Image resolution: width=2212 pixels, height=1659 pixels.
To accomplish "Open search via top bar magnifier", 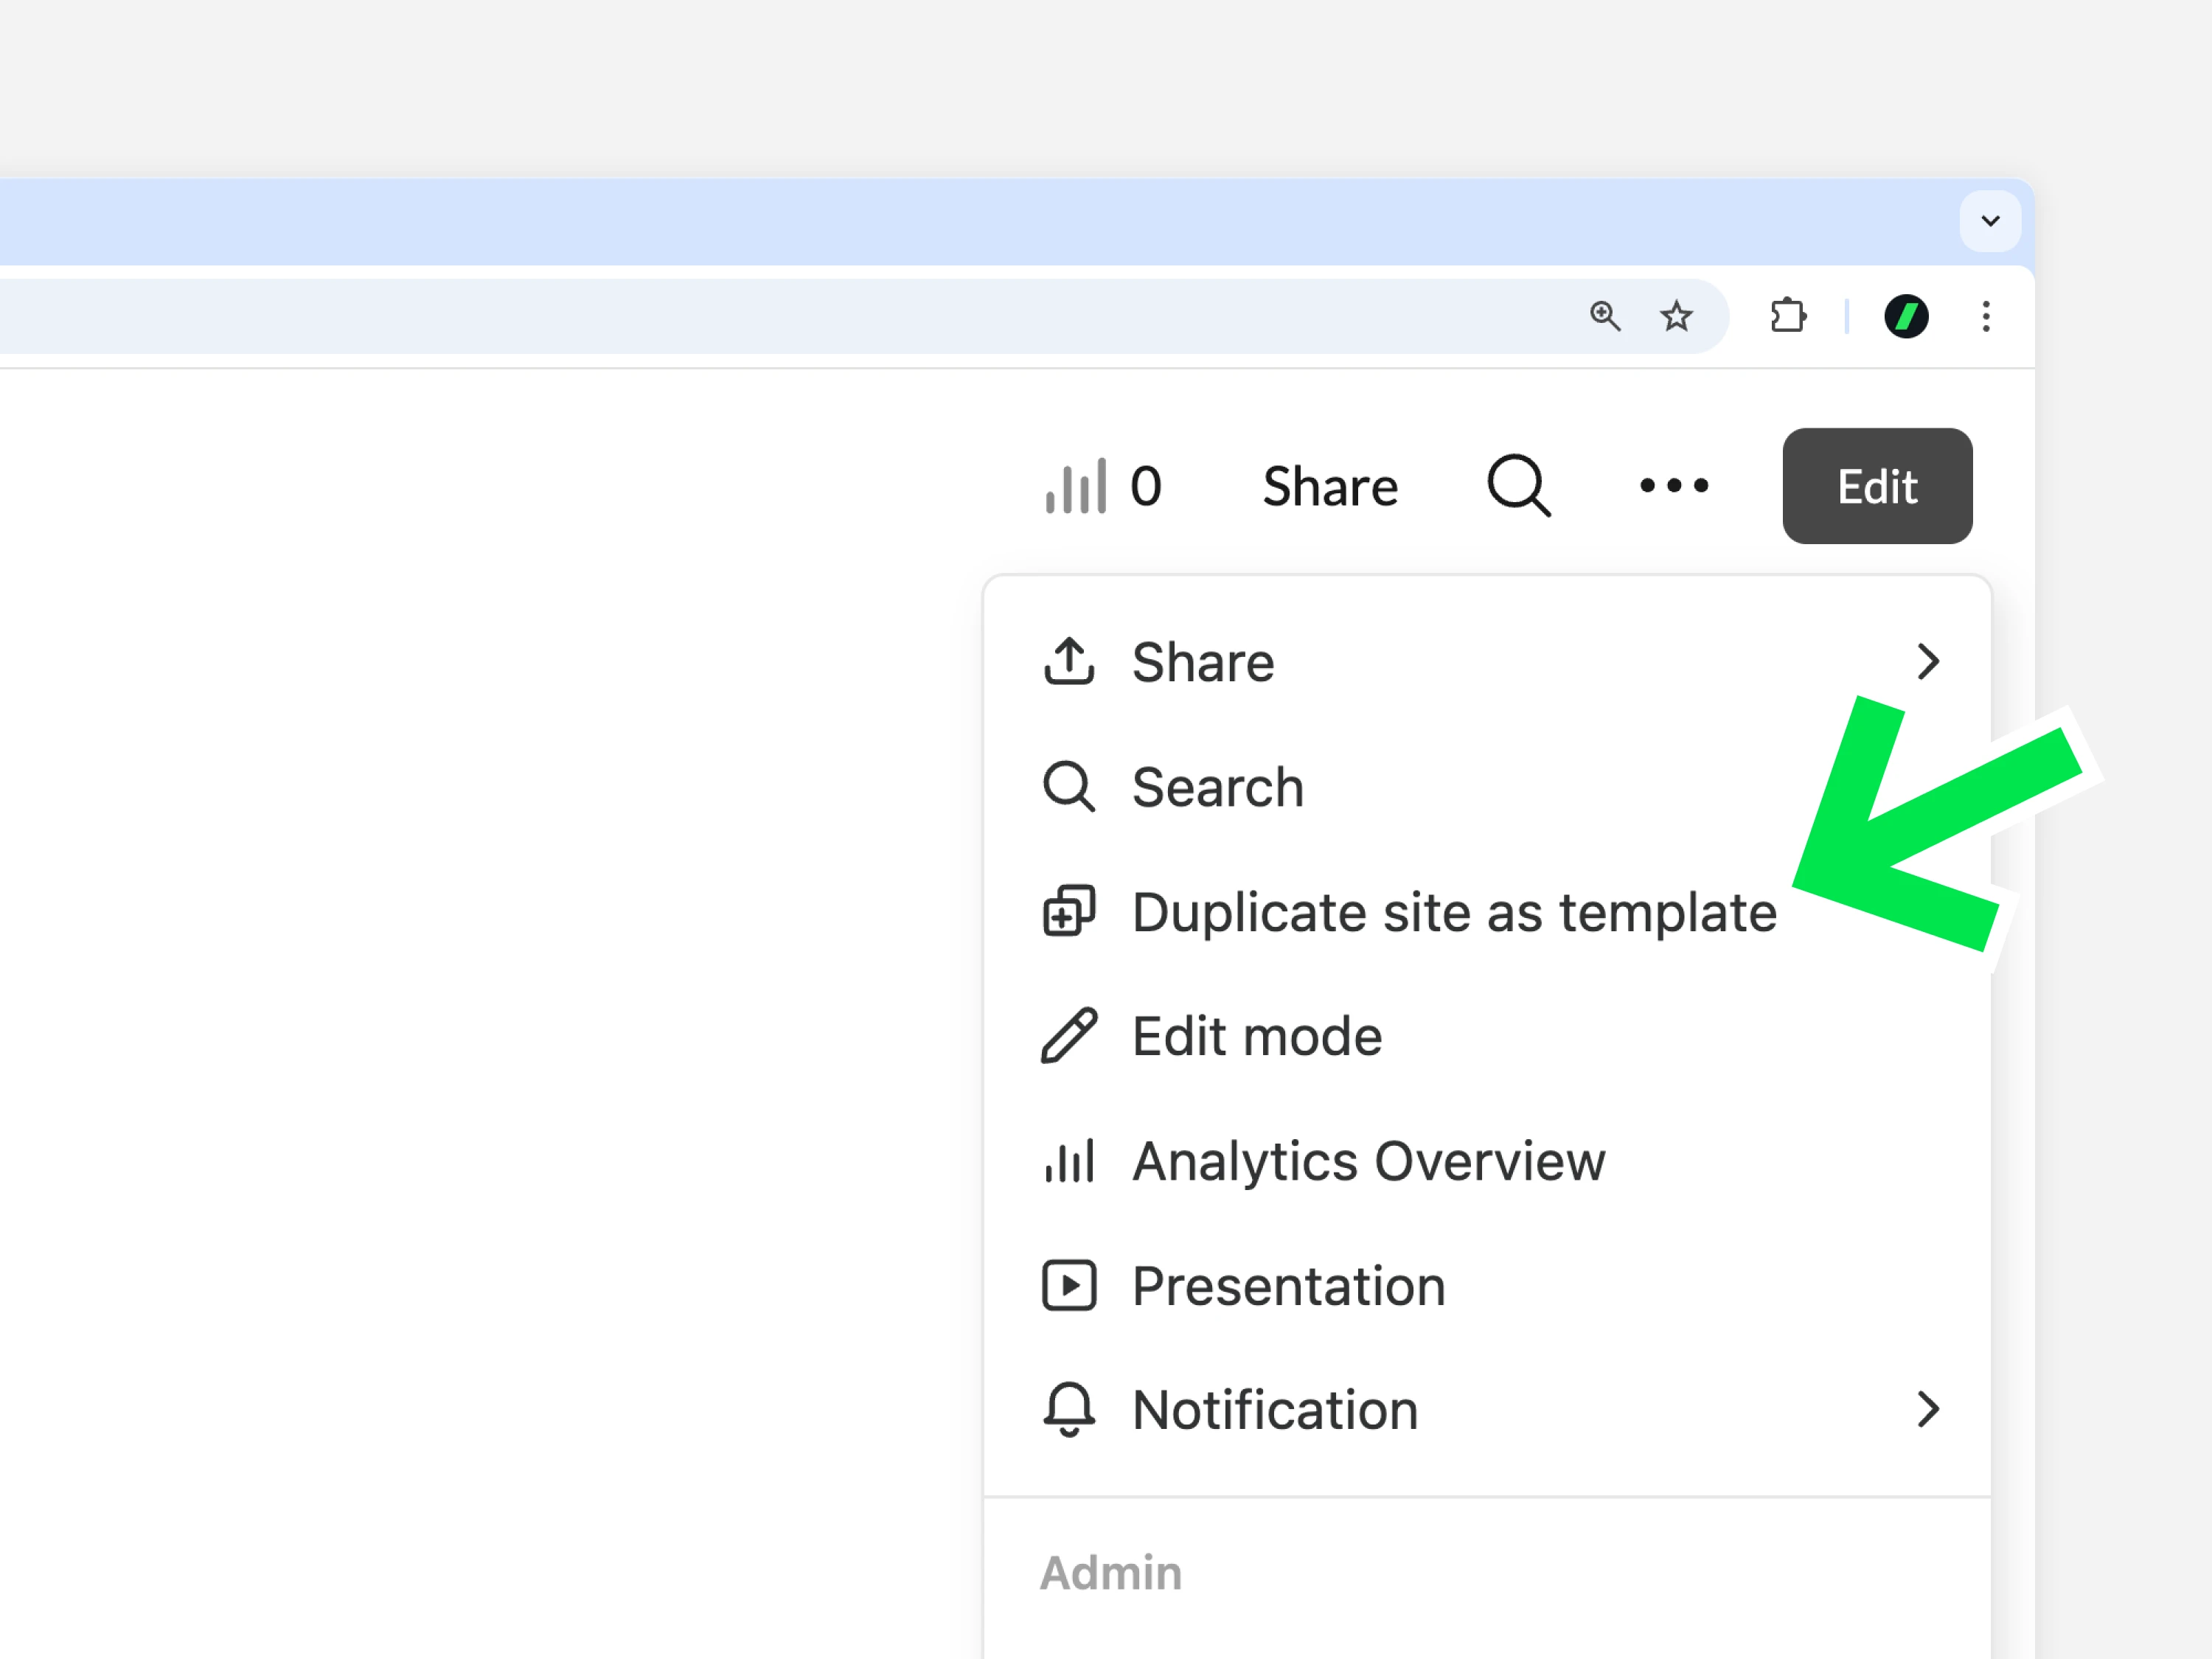I will pyautogui.click(x=1519, y=486).
